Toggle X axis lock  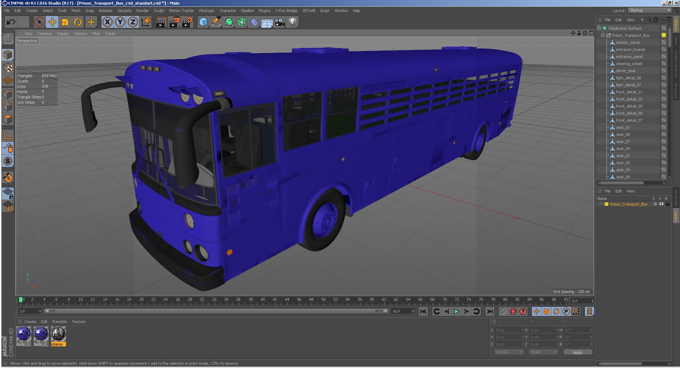107,22
